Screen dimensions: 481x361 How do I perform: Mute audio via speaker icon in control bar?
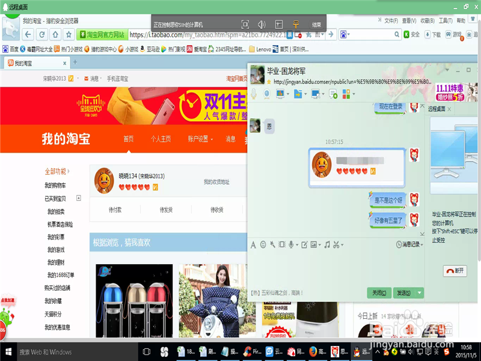[262, 23]
